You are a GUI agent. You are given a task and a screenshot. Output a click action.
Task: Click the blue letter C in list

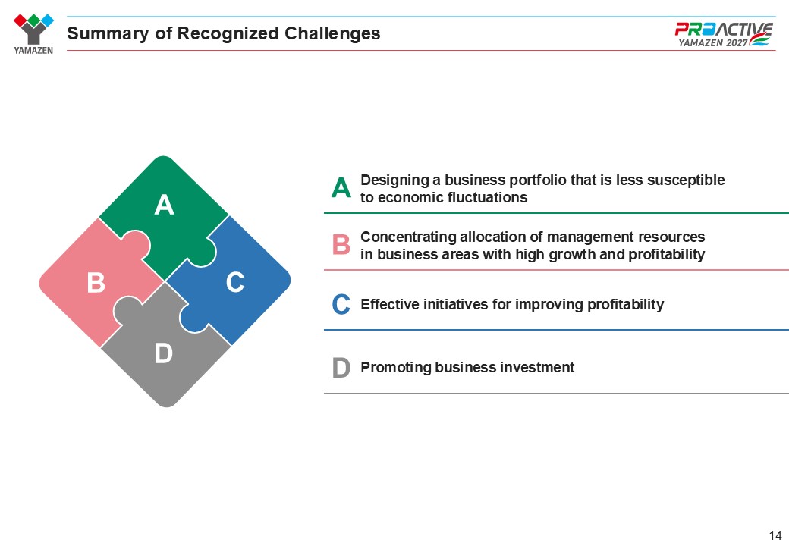click(x=341, y=304)
